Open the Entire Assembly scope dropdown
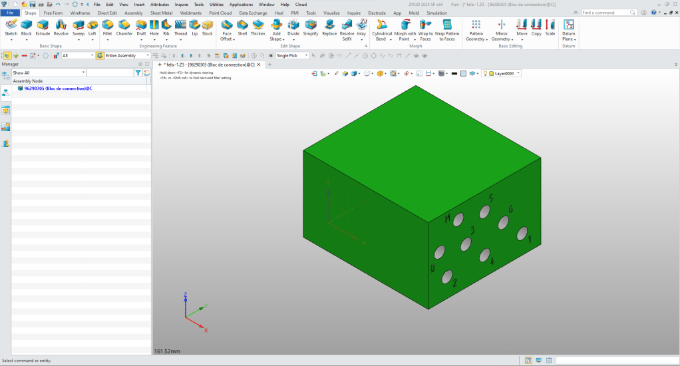Viewport: 680px width, 366px height. click(x=148, y=56)
